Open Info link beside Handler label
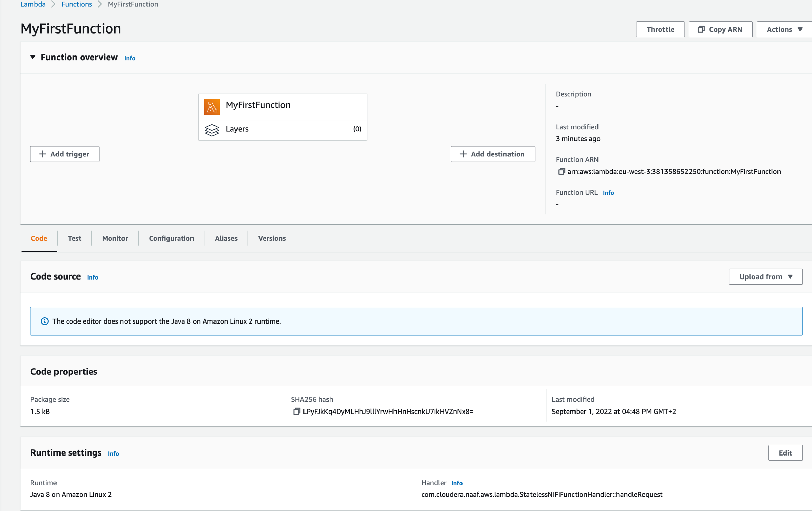This screenshot has width=812, height=511. [x=457, y=483]
